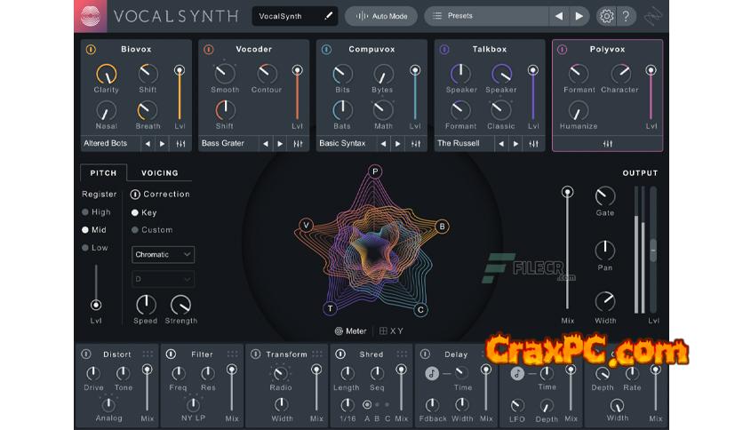Switch to the Voicing tab
743x430 pixels.
[160, 172]
